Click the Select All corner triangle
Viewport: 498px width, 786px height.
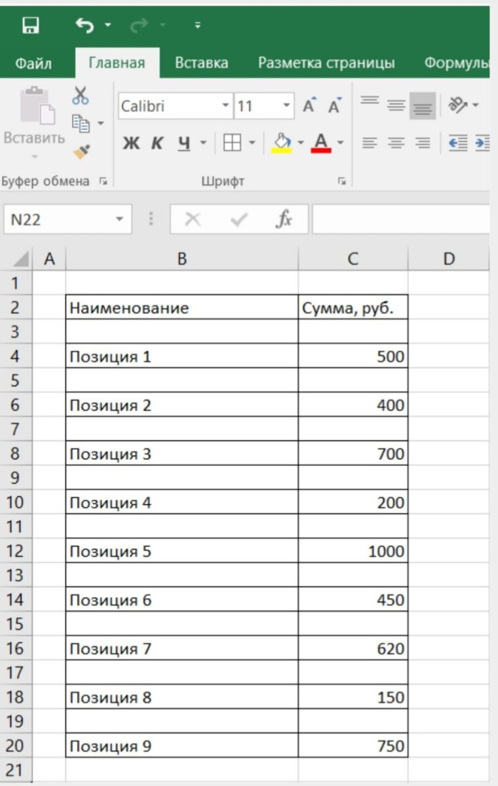(20, 259)
